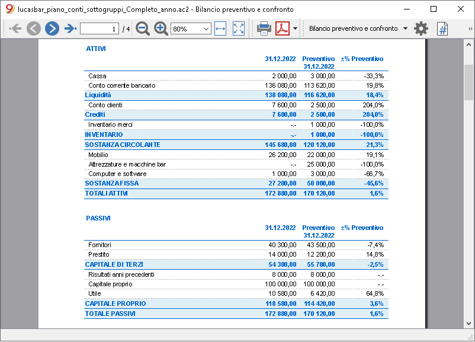Click the value 113 620,00
This screenshot has height=342, width=475.
coord(319,85)
